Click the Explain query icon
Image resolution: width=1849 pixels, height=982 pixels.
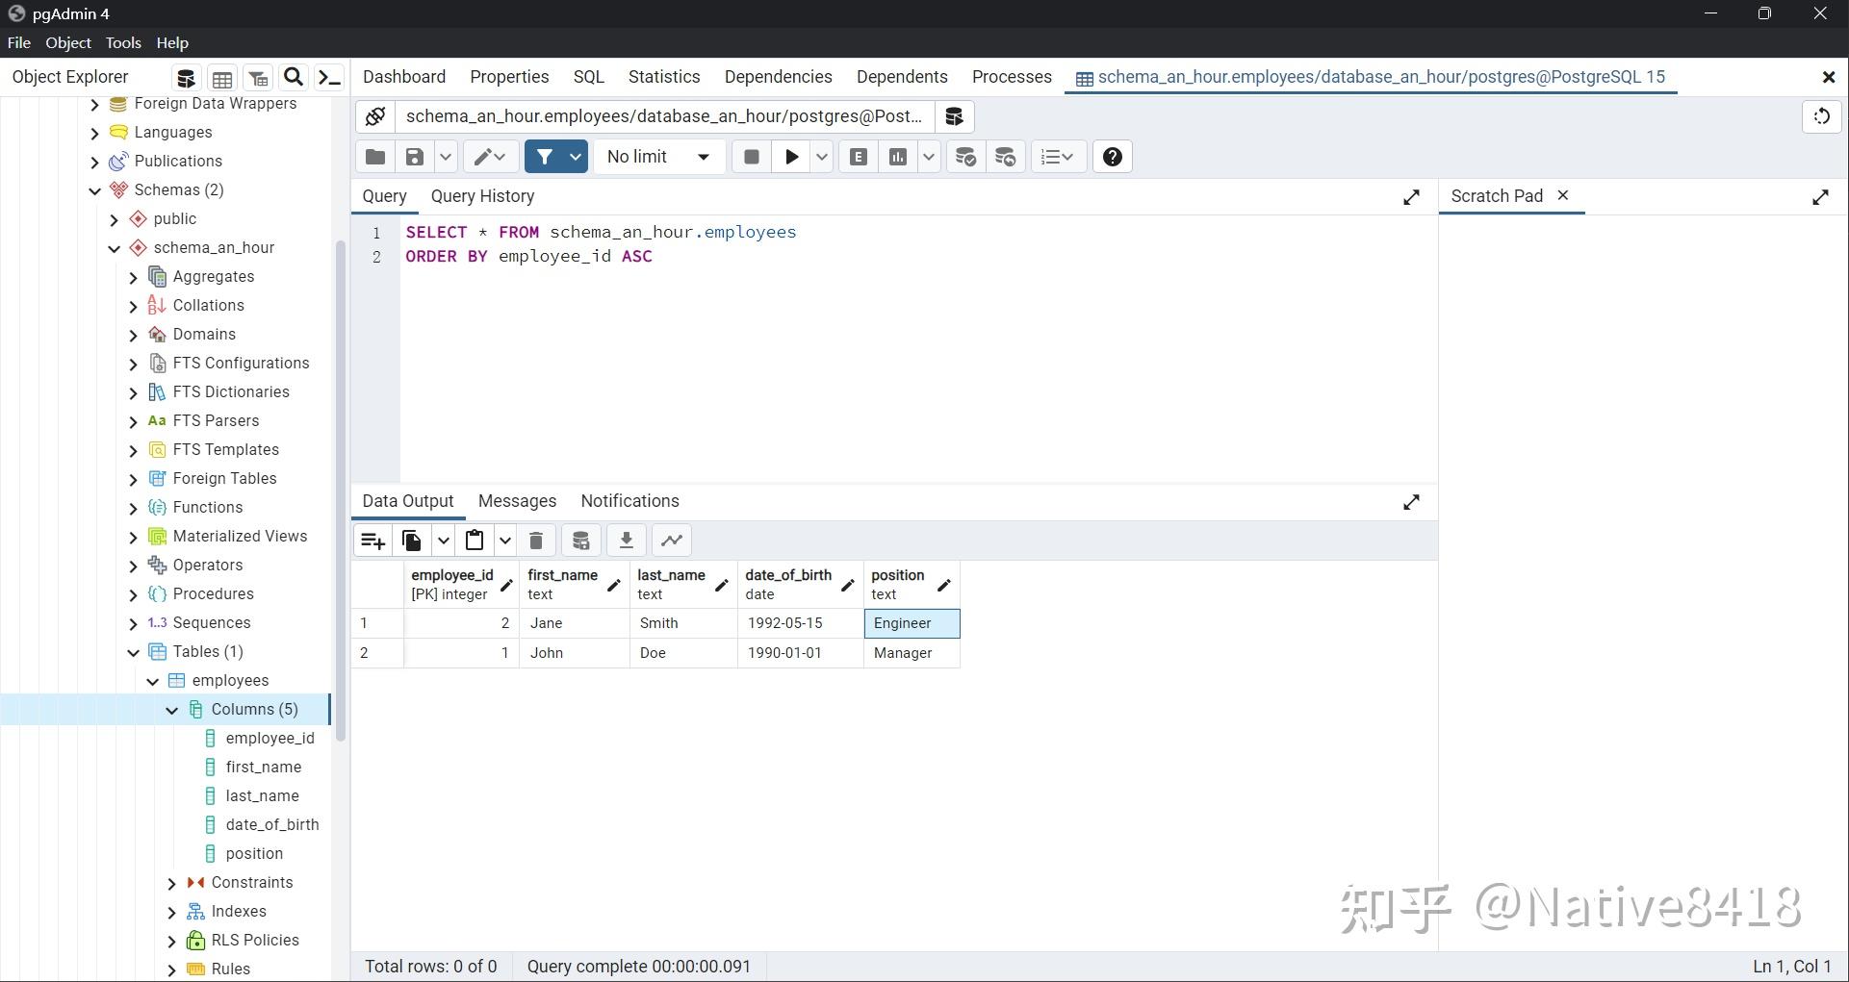pos(859,157)
